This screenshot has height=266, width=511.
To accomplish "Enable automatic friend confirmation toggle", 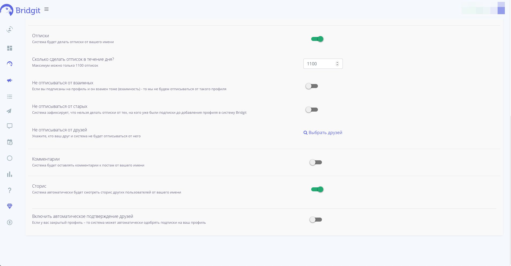I will click(x=315, y=220).
